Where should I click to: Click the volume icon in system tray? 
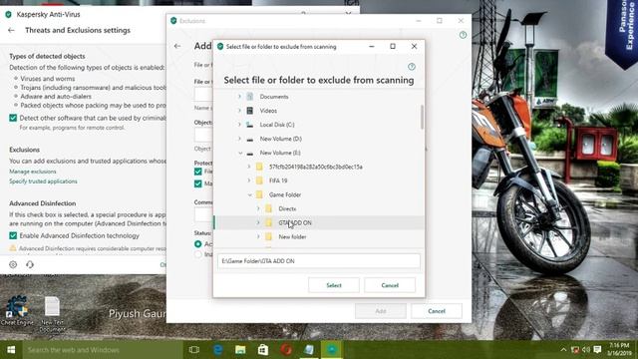pyautogui.click(x=586, y=350)
